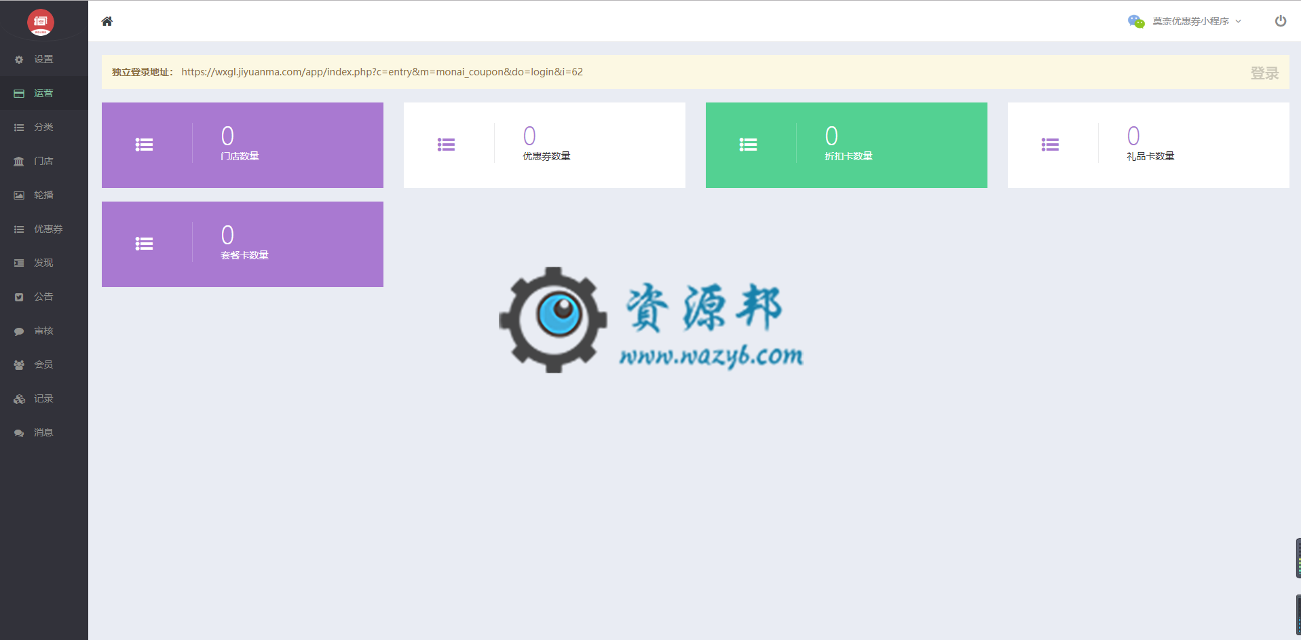The image size is (1301, 640).
Task: Select the 运营 menu item
Action: pos(44,93)
